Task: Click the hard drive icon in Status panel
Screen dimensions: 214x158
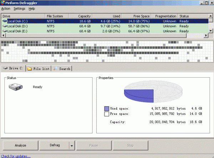Action: point(16,87)
